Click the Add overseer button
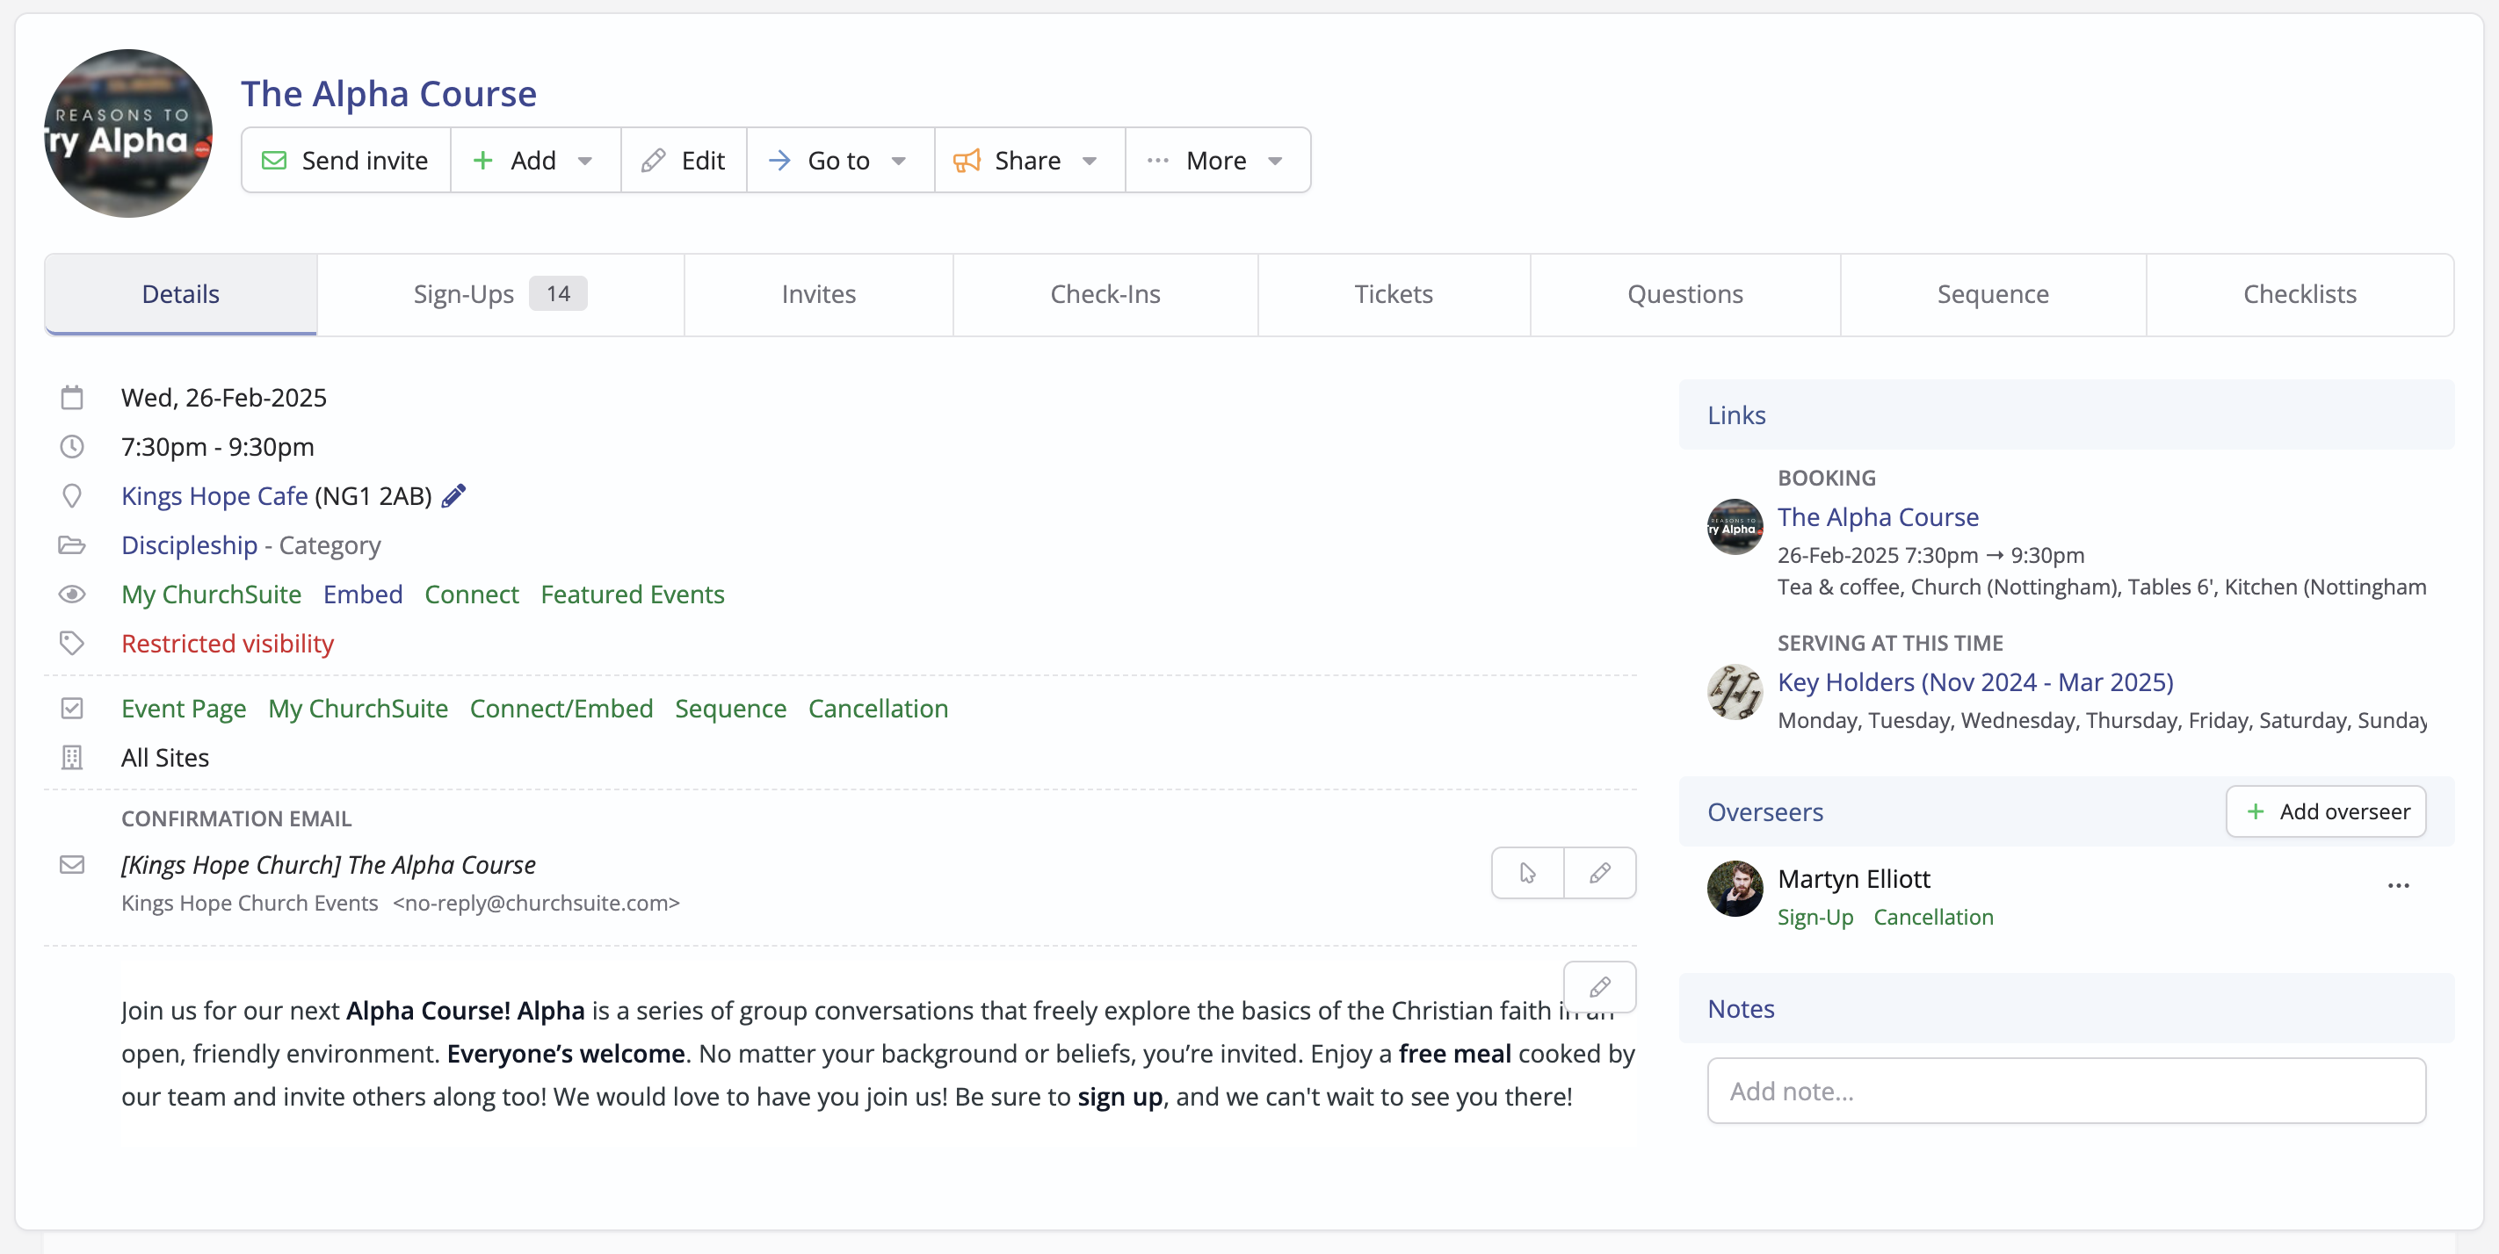Image resolution: width=2499 pixels, height=1254 pixels. 2326,811
